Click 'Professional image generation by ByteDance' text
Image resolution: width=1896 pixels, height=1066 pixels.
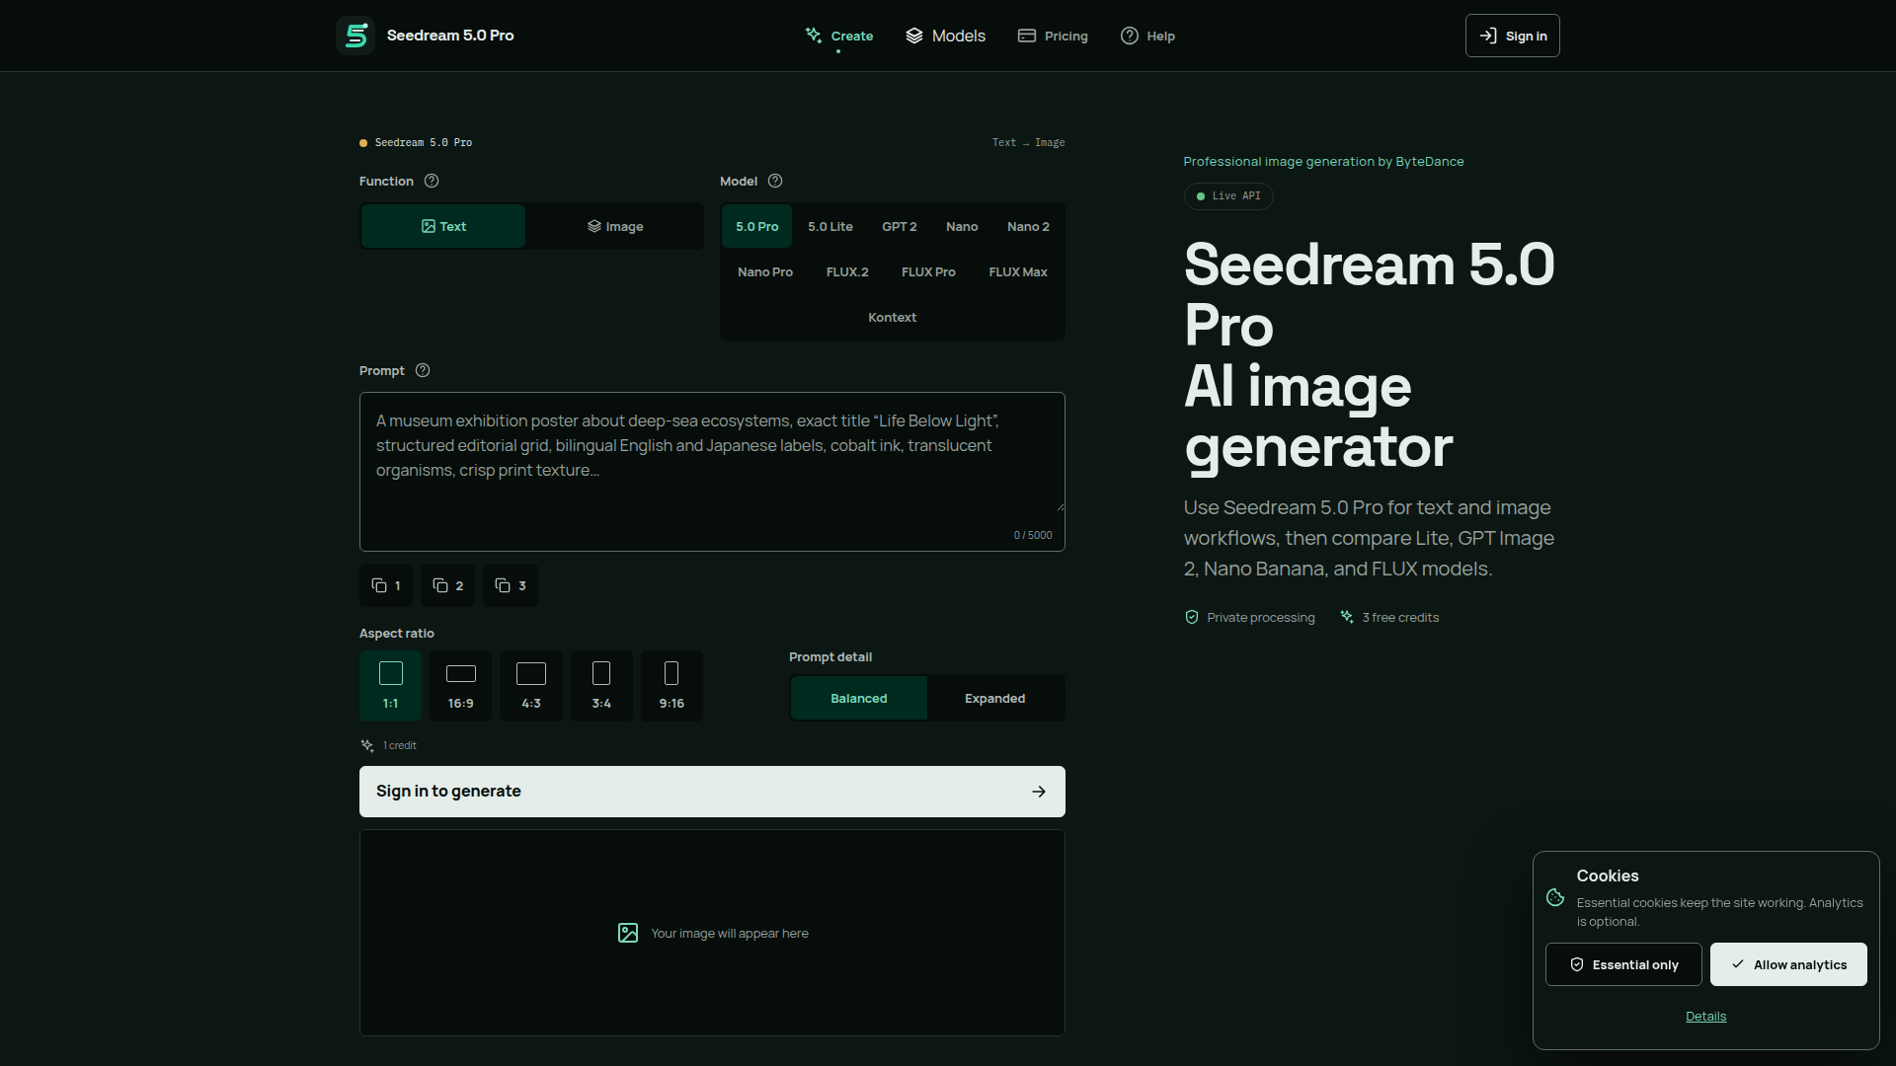1323,161
